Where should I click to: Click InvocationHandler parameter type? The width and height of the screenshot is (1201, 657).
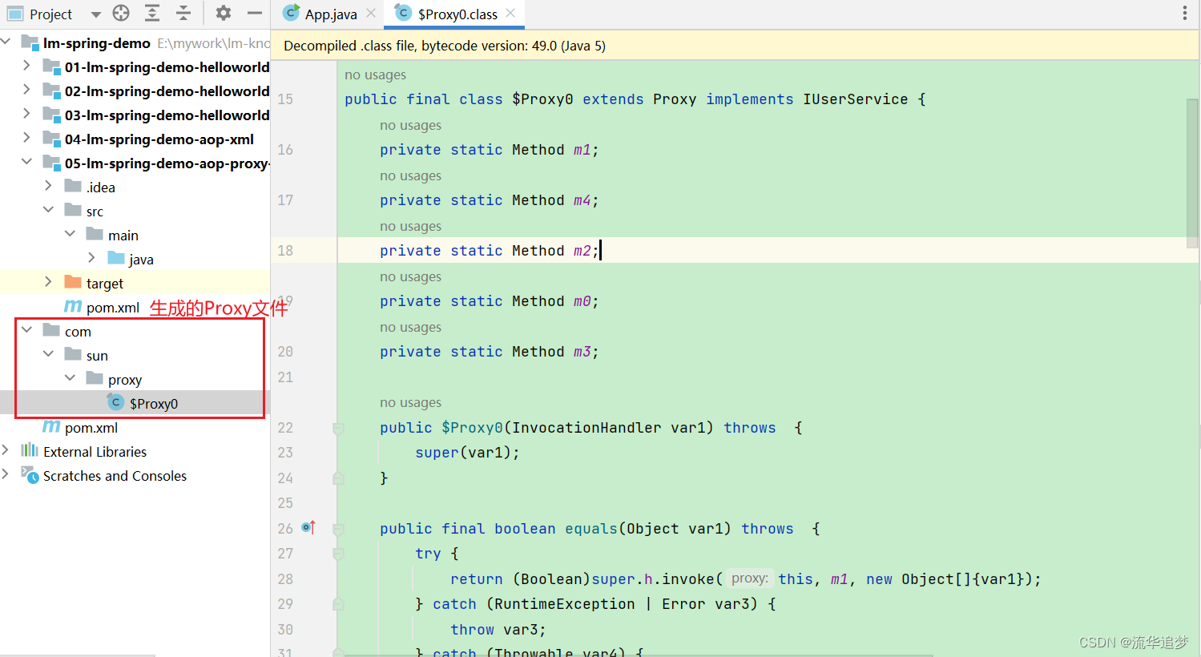tap(587, 428)
